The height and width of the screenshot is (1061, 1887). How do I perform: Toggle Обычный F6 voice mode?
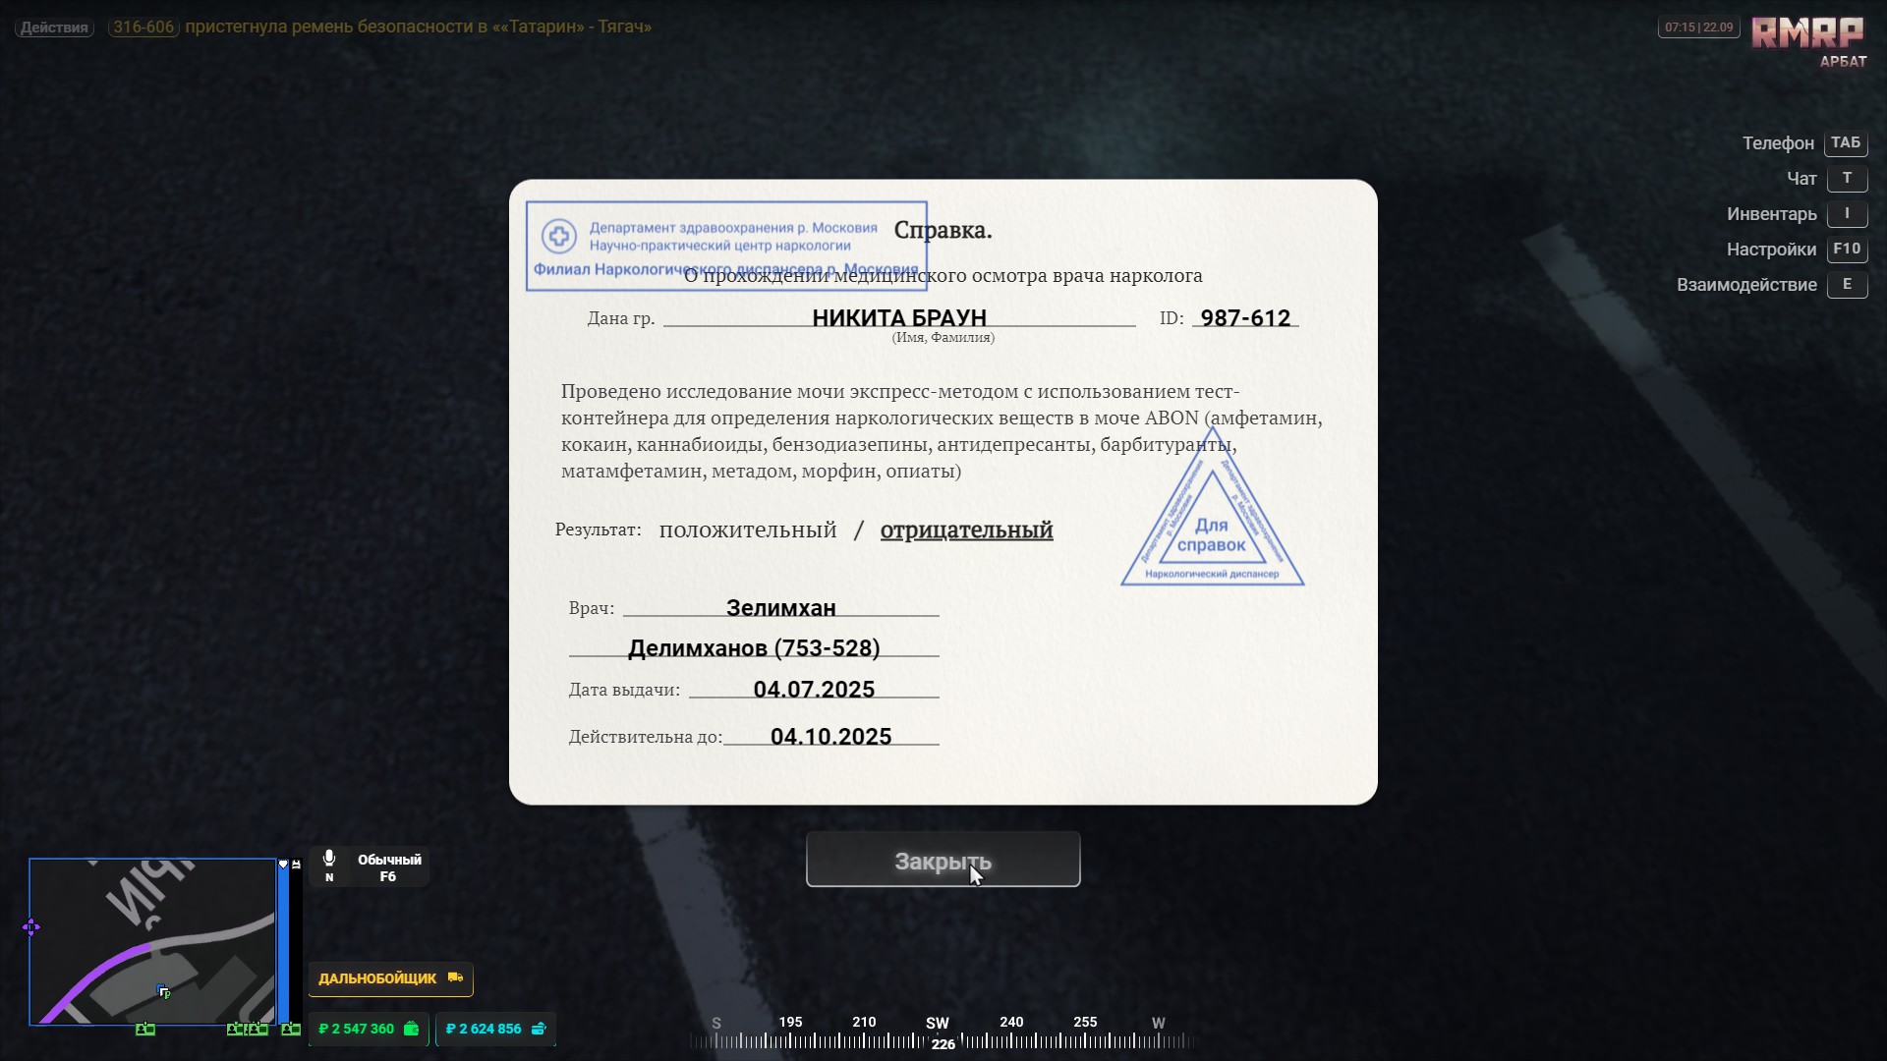tap(389, 867)
